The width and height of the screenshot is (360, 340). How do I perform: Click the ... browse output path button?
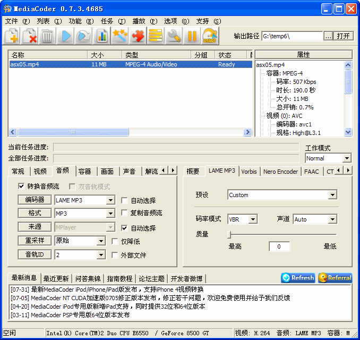pos(328,36)
